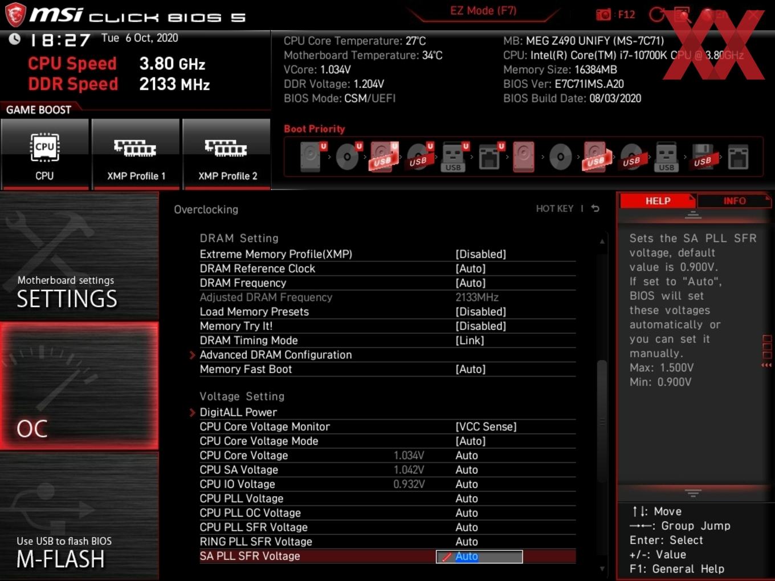Click the 'DRAM Setting' section heading
Image resolution: width=775 pixels, height=581 pixels.
point(239,238)
